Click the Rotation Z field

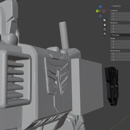coord(120,32)
